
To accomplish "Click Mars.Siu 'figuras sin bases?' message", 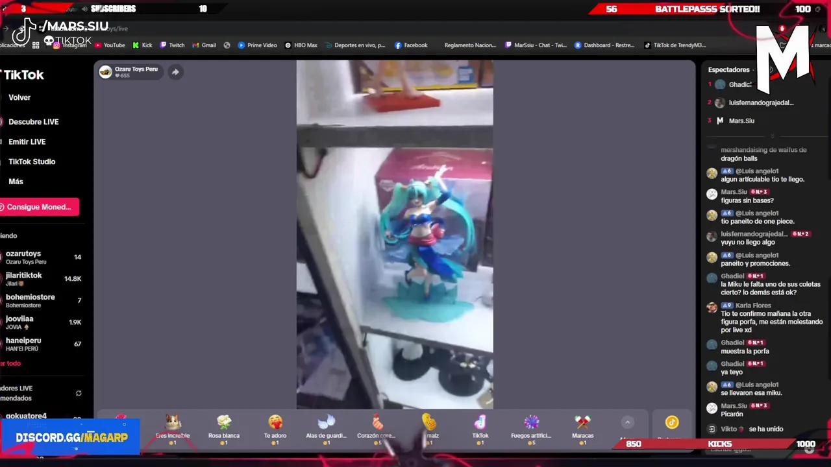I will pos(747,200).
